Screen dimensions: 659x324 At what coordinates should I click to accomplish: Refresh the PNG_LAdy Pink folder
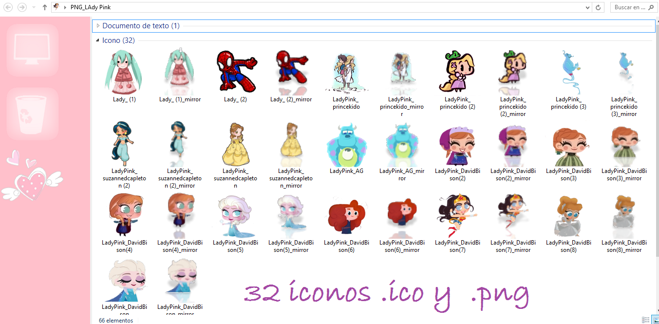pyautogui.click(x=599, y=7)
